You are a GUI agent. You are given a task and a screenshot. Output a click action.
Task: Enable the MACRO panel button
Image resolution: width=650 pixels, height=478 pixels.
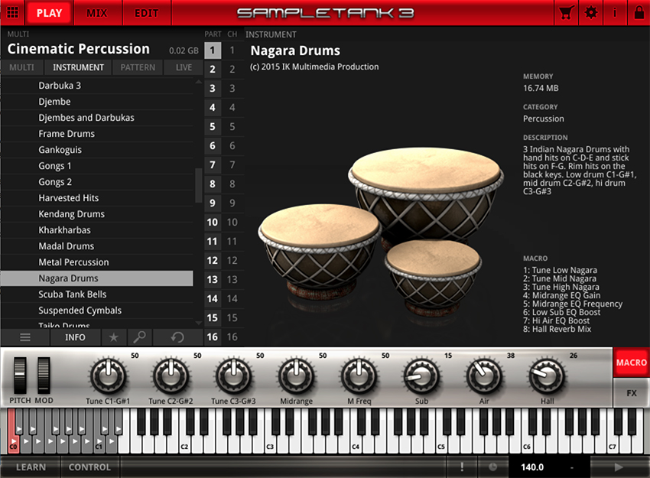pyautogui.click(x=631, y=363)
